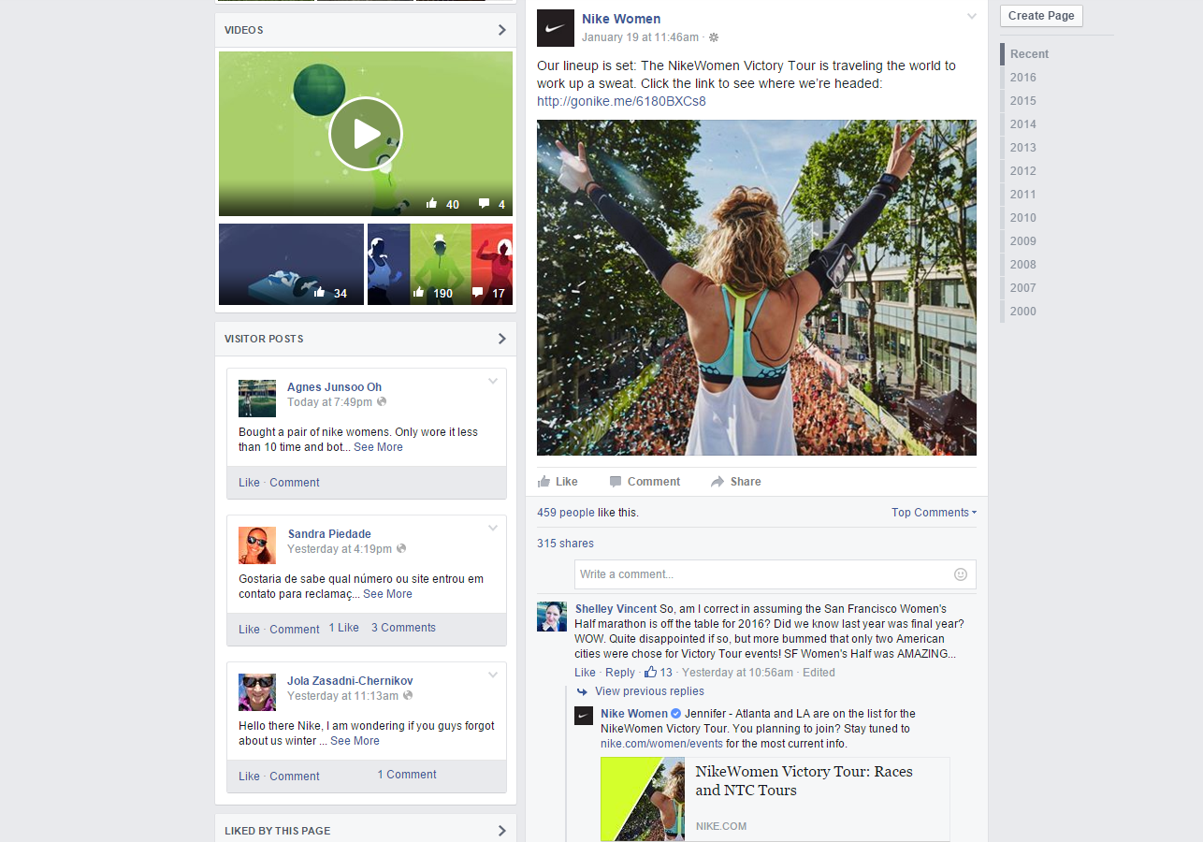Viewport: 1203px width, 842px height.
Task: Open options chevron on Agnes Junsoo Oh's post
Action: (x=493, y=382)
